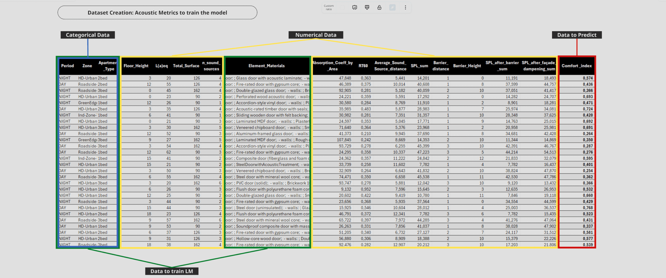Click the SPL_after_barrier_sum column header
The image size is (666, 278).
(x=502, y=66)
